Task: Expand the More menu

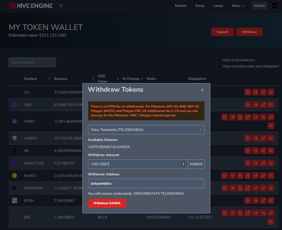Action: click(238, 6)
